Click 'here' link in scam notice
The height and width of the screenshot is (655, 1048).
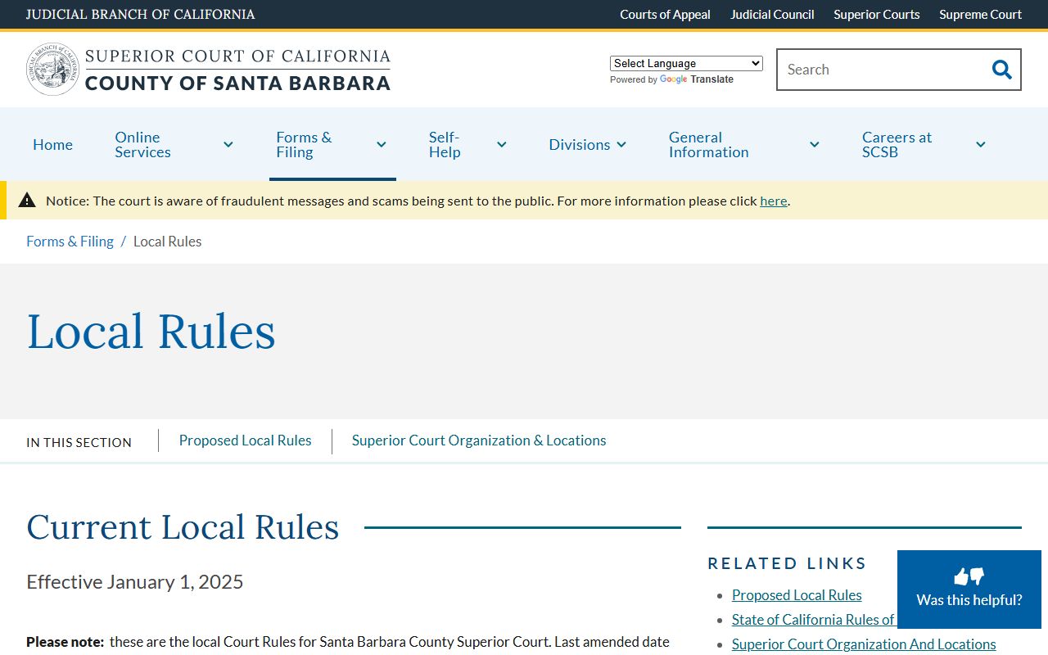(773, 201)
